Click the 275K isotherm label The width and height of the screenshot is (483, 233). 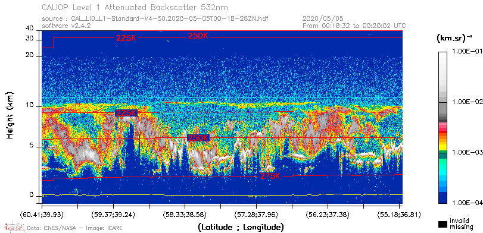click(x=270, y=176)
